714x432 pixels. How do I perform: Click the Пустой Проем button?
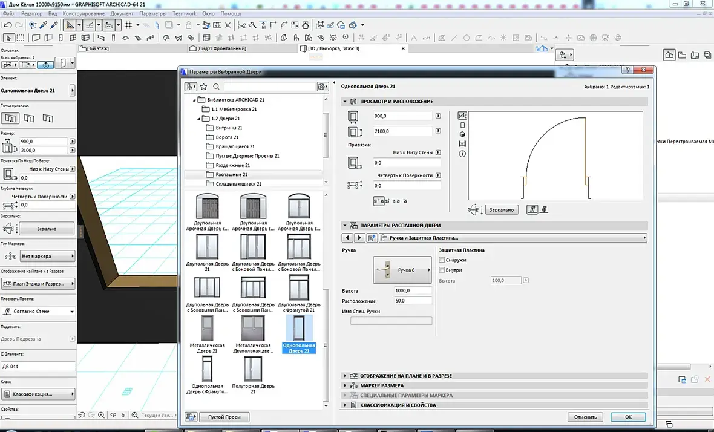click(x=224, y=417)
